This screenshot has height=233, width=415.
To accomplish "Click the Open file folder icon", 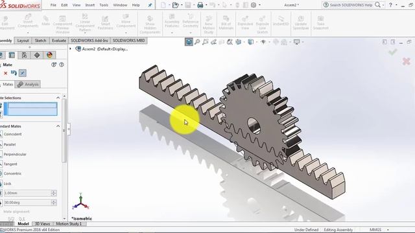I will (x=175, y=5).
